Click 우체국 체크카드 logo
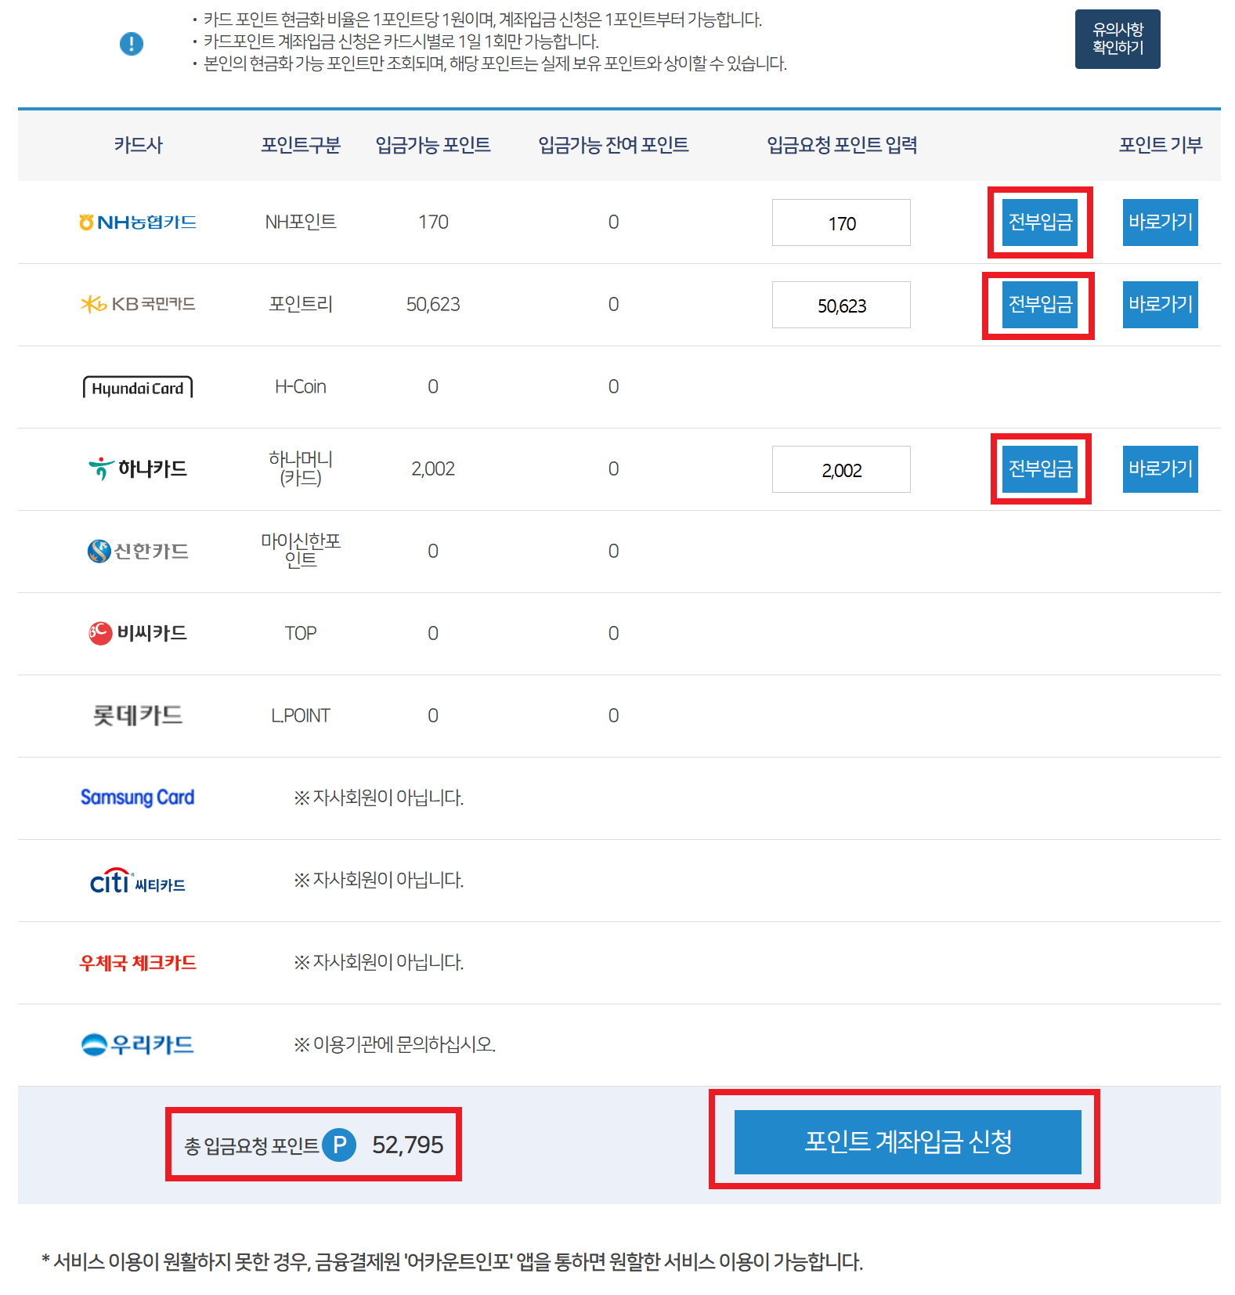The width and height of the screenshot is (1235, 1295). point(138,963)
